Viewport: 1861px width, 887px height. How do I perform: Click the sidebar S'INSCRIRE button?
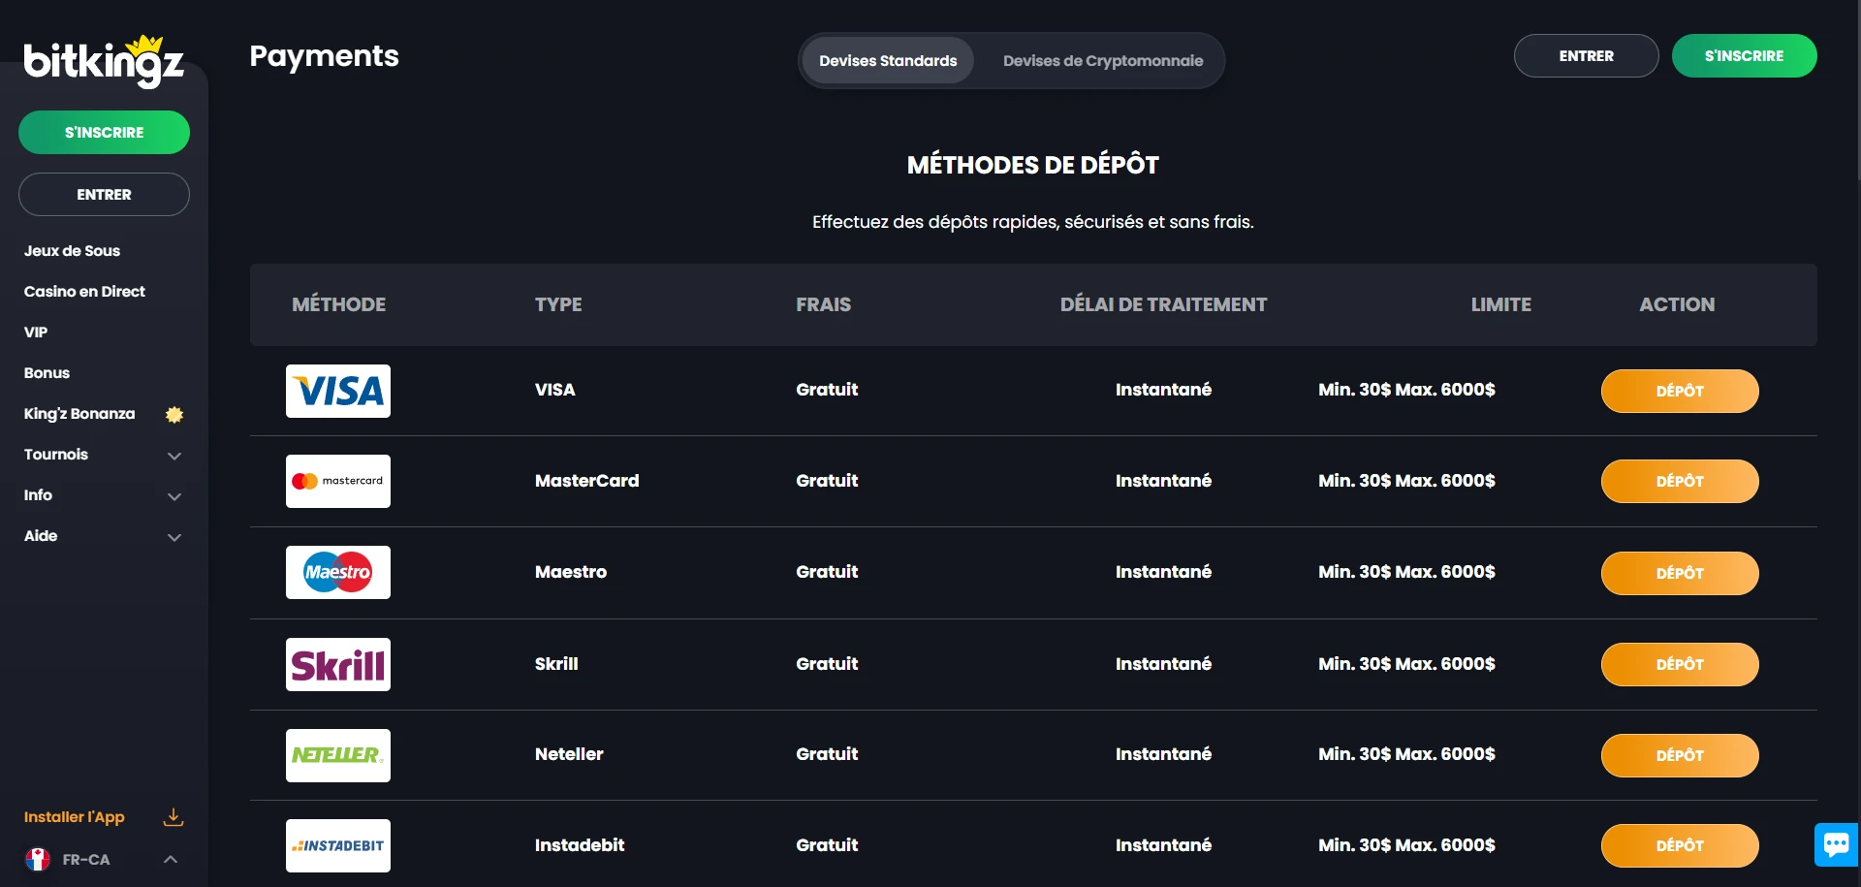point(104,133)
